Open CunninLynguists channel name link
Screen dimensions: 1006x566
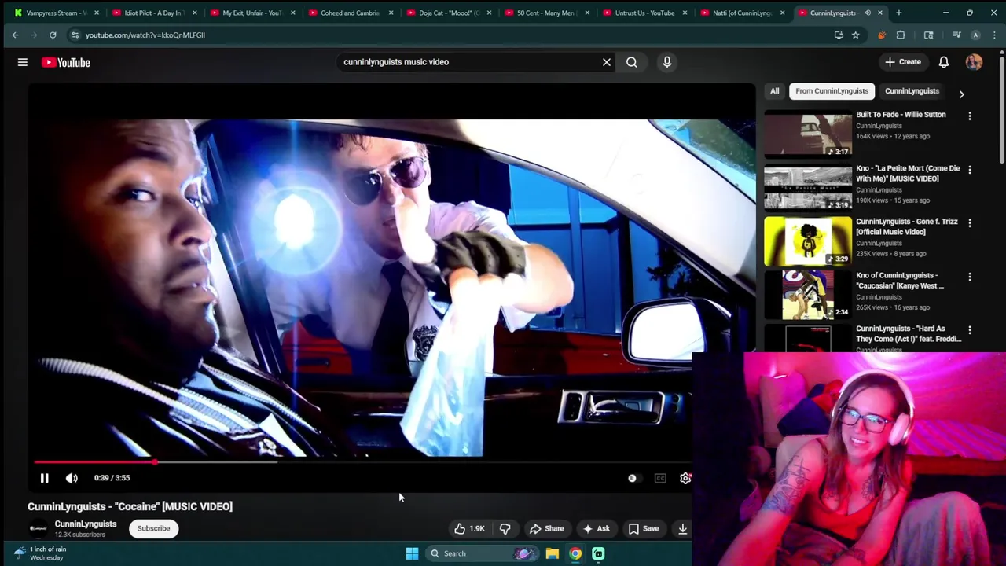86,524
